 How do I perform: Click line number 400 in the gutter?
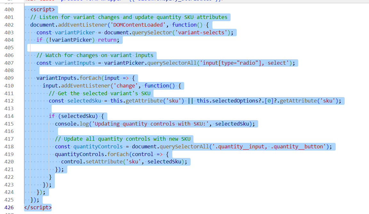[x=9, y=9]
